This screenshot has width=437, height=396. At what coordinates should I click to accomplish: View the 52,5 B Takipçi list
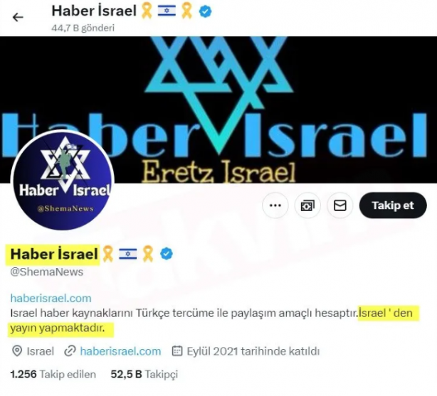(144, 374)
